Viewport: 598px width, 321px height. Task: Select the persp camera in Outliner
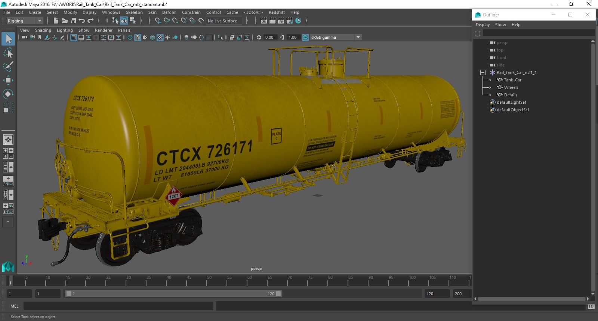click(502, 43)
